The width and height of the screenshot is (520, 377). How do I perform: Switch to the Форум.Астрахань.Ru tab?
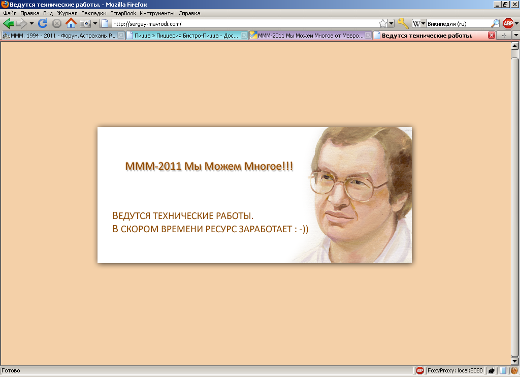pyautogui.click(x=63, y=36)
